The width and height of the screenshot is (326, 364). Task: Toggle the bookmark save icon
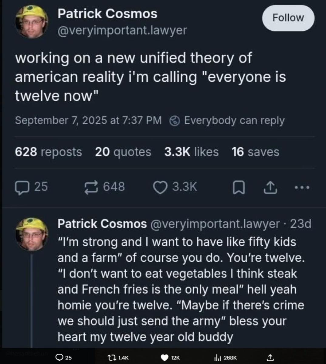tap(239, 188)
